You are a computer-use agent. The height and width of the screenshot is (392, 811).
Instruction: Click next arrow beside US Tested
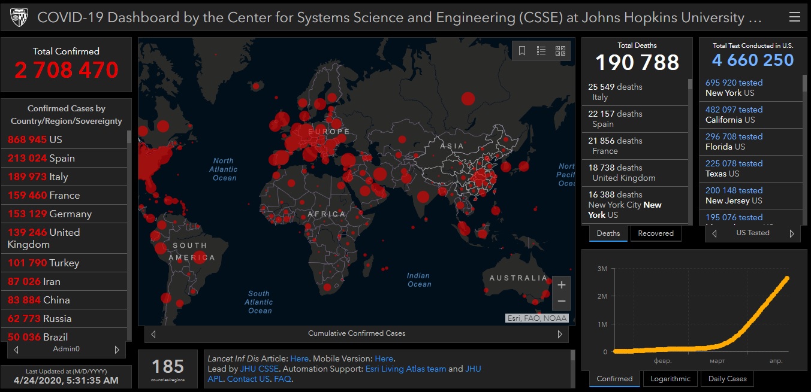click(791, 233)
